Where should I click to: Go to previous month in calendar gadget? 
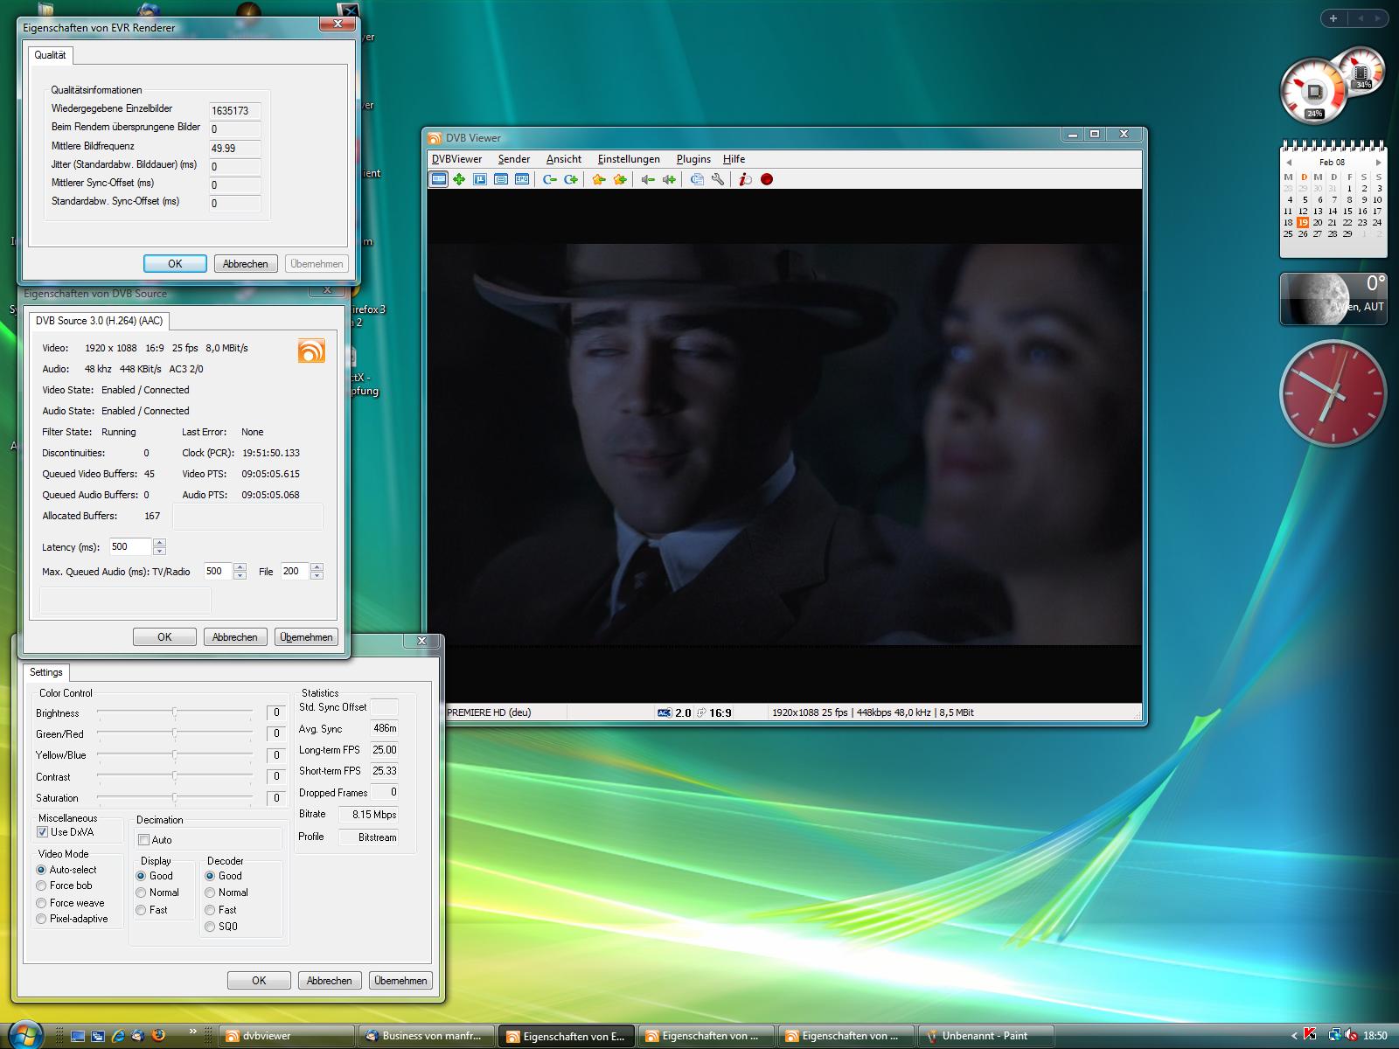[1289, 163]
